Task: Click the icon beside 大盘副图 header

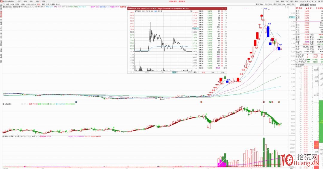Action: [x=3, y=104]
